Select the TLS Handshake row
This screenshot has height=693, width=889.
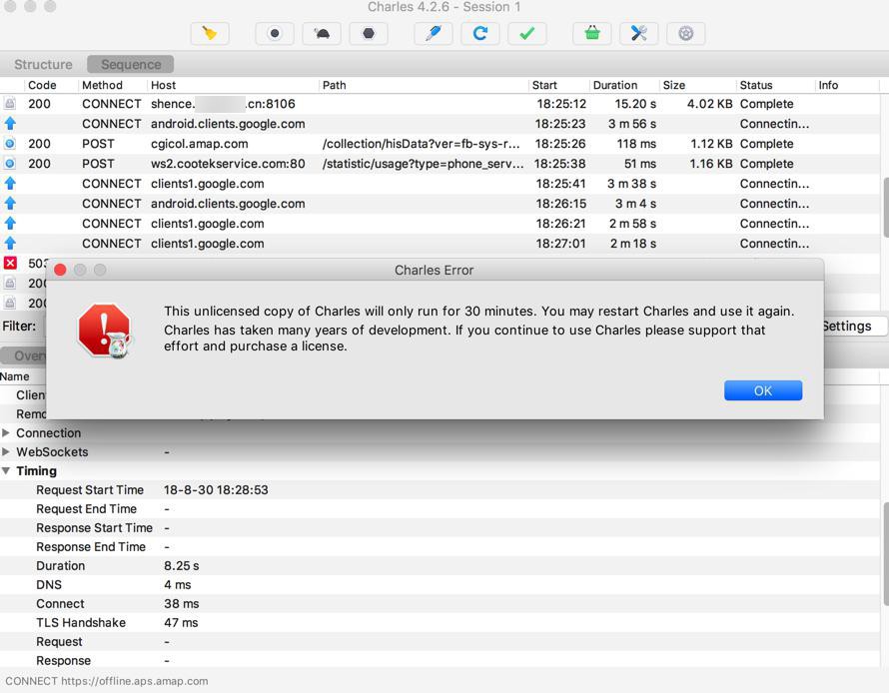point(440,623)
